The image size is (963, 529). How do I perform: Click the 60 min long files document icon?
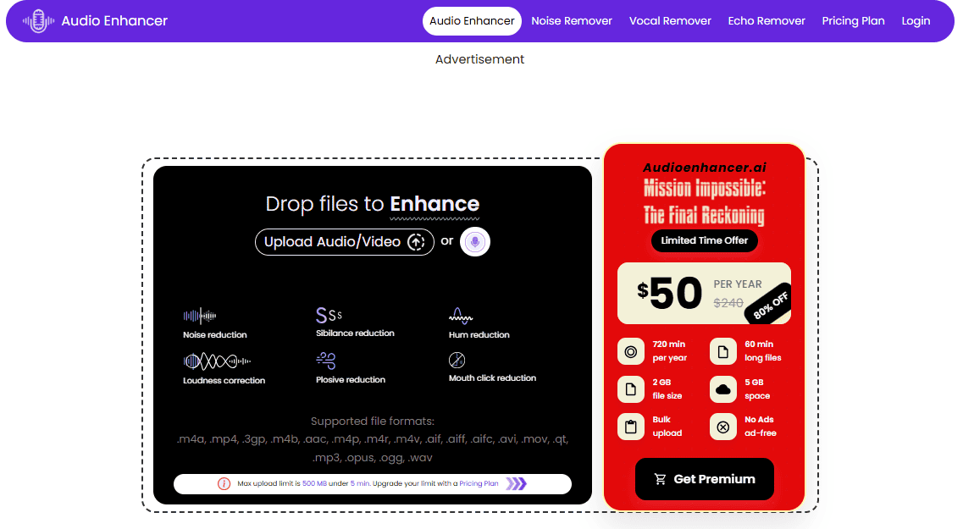(722, 351)
